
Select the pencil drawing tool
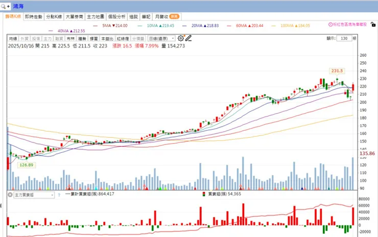click(188, 38)
